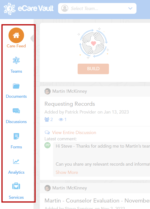Viewport: 150px width, 209px height.
Task: Open the Documents folder icon
Action: (x=16, y=86)
